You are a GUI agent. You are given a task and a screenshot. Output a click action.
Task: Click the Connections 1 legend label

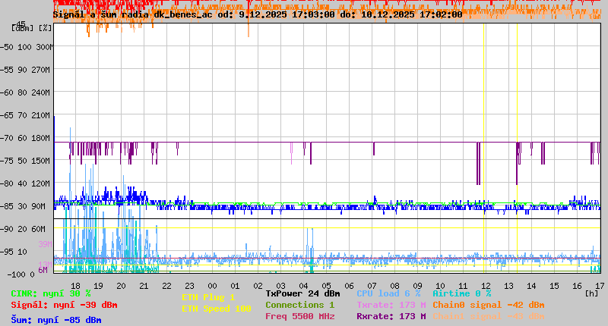299,305
